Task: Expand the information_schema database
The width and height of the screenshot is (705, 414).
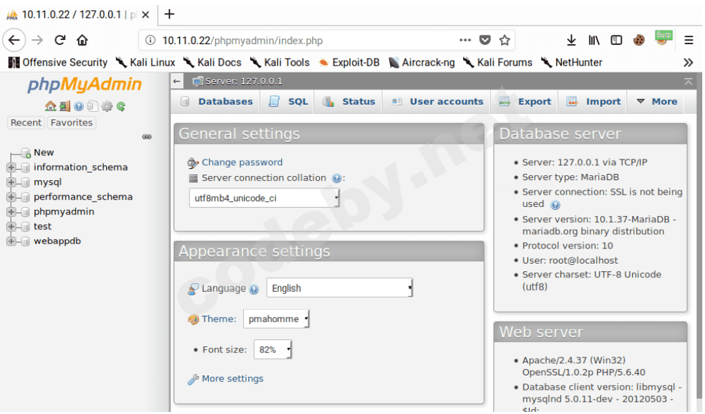Action: tap(11, 168)
